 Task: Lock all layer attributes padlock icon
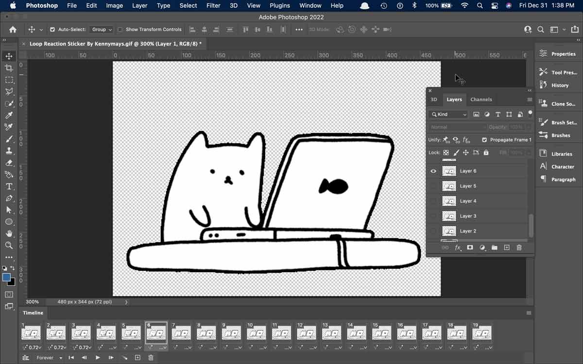[x=486, y=152]
